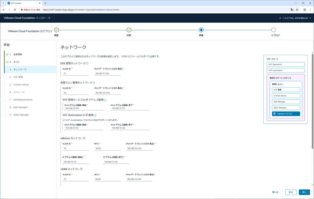Click the デプロイ step circle
The width and height of the screenshot is (314, 199).
point(273,30)
